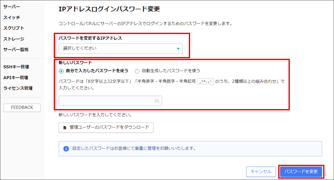This screenshot has height=180, width=334.
Task: Toggle password visibility with the eye icon
Action: click(x=157, y=101)
